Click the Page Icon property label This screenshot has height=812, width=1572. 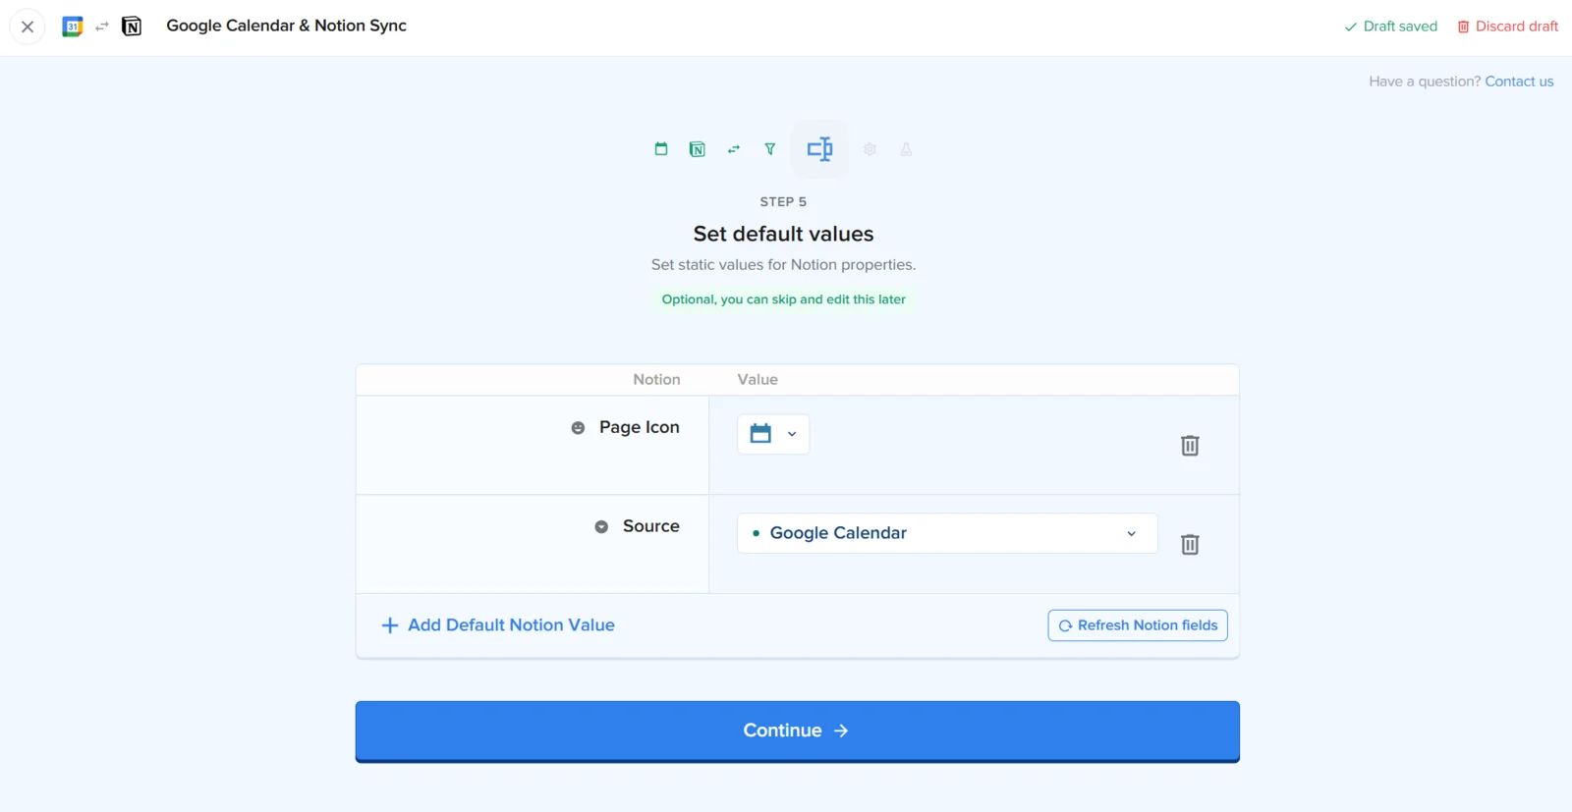[640, 427]
